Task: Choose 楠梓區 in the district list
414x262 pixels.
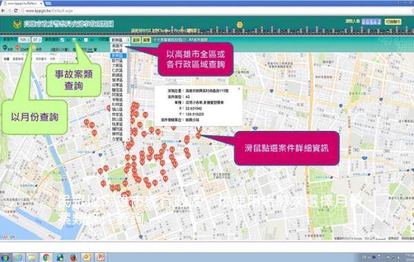Action: 118,134
